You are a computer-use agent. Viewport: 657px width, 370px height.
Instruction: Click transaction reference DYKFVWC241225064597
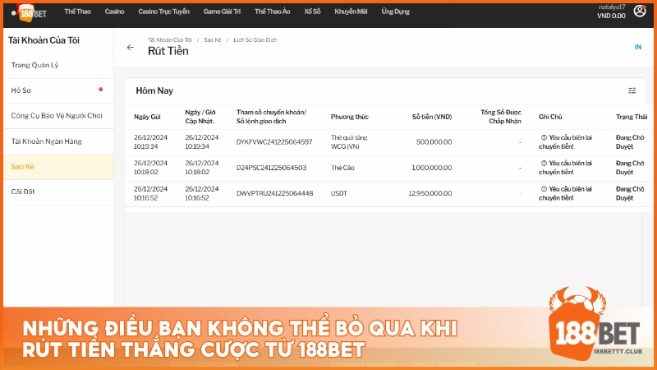coord(274,142)
